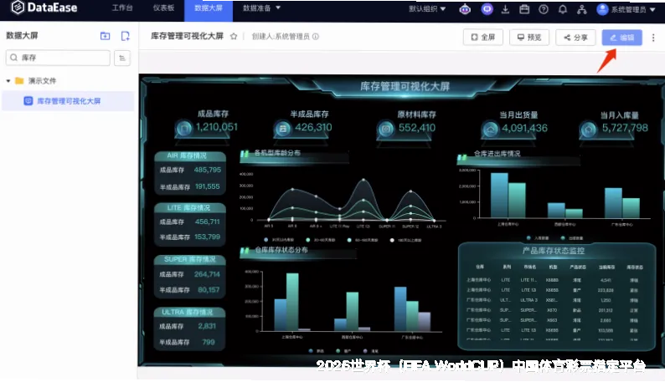665x382 pixels.
Task: Click the 当月出货量 value 4,091,436
Action: pos(524,128)
